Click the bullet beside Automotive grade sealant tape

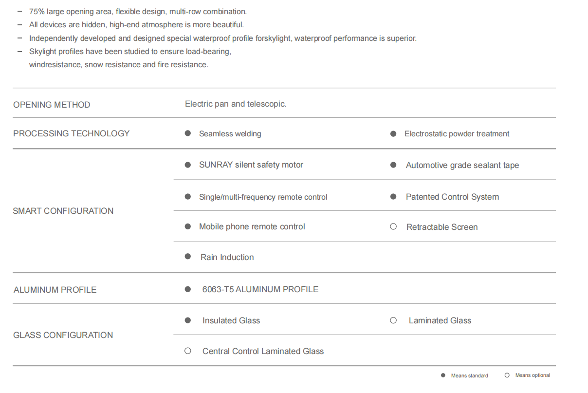(x=393, y=165)
